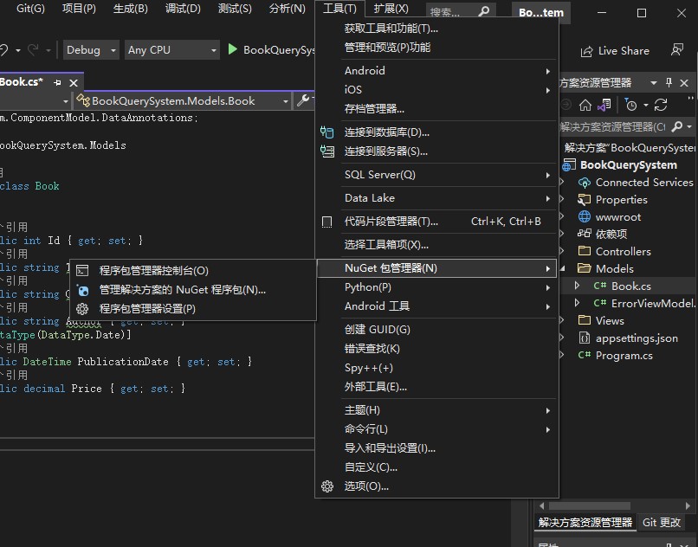Click the wrench icon in navigation bar
The height and width of the screenshot is (547, 698).
[x=303, y=100]
